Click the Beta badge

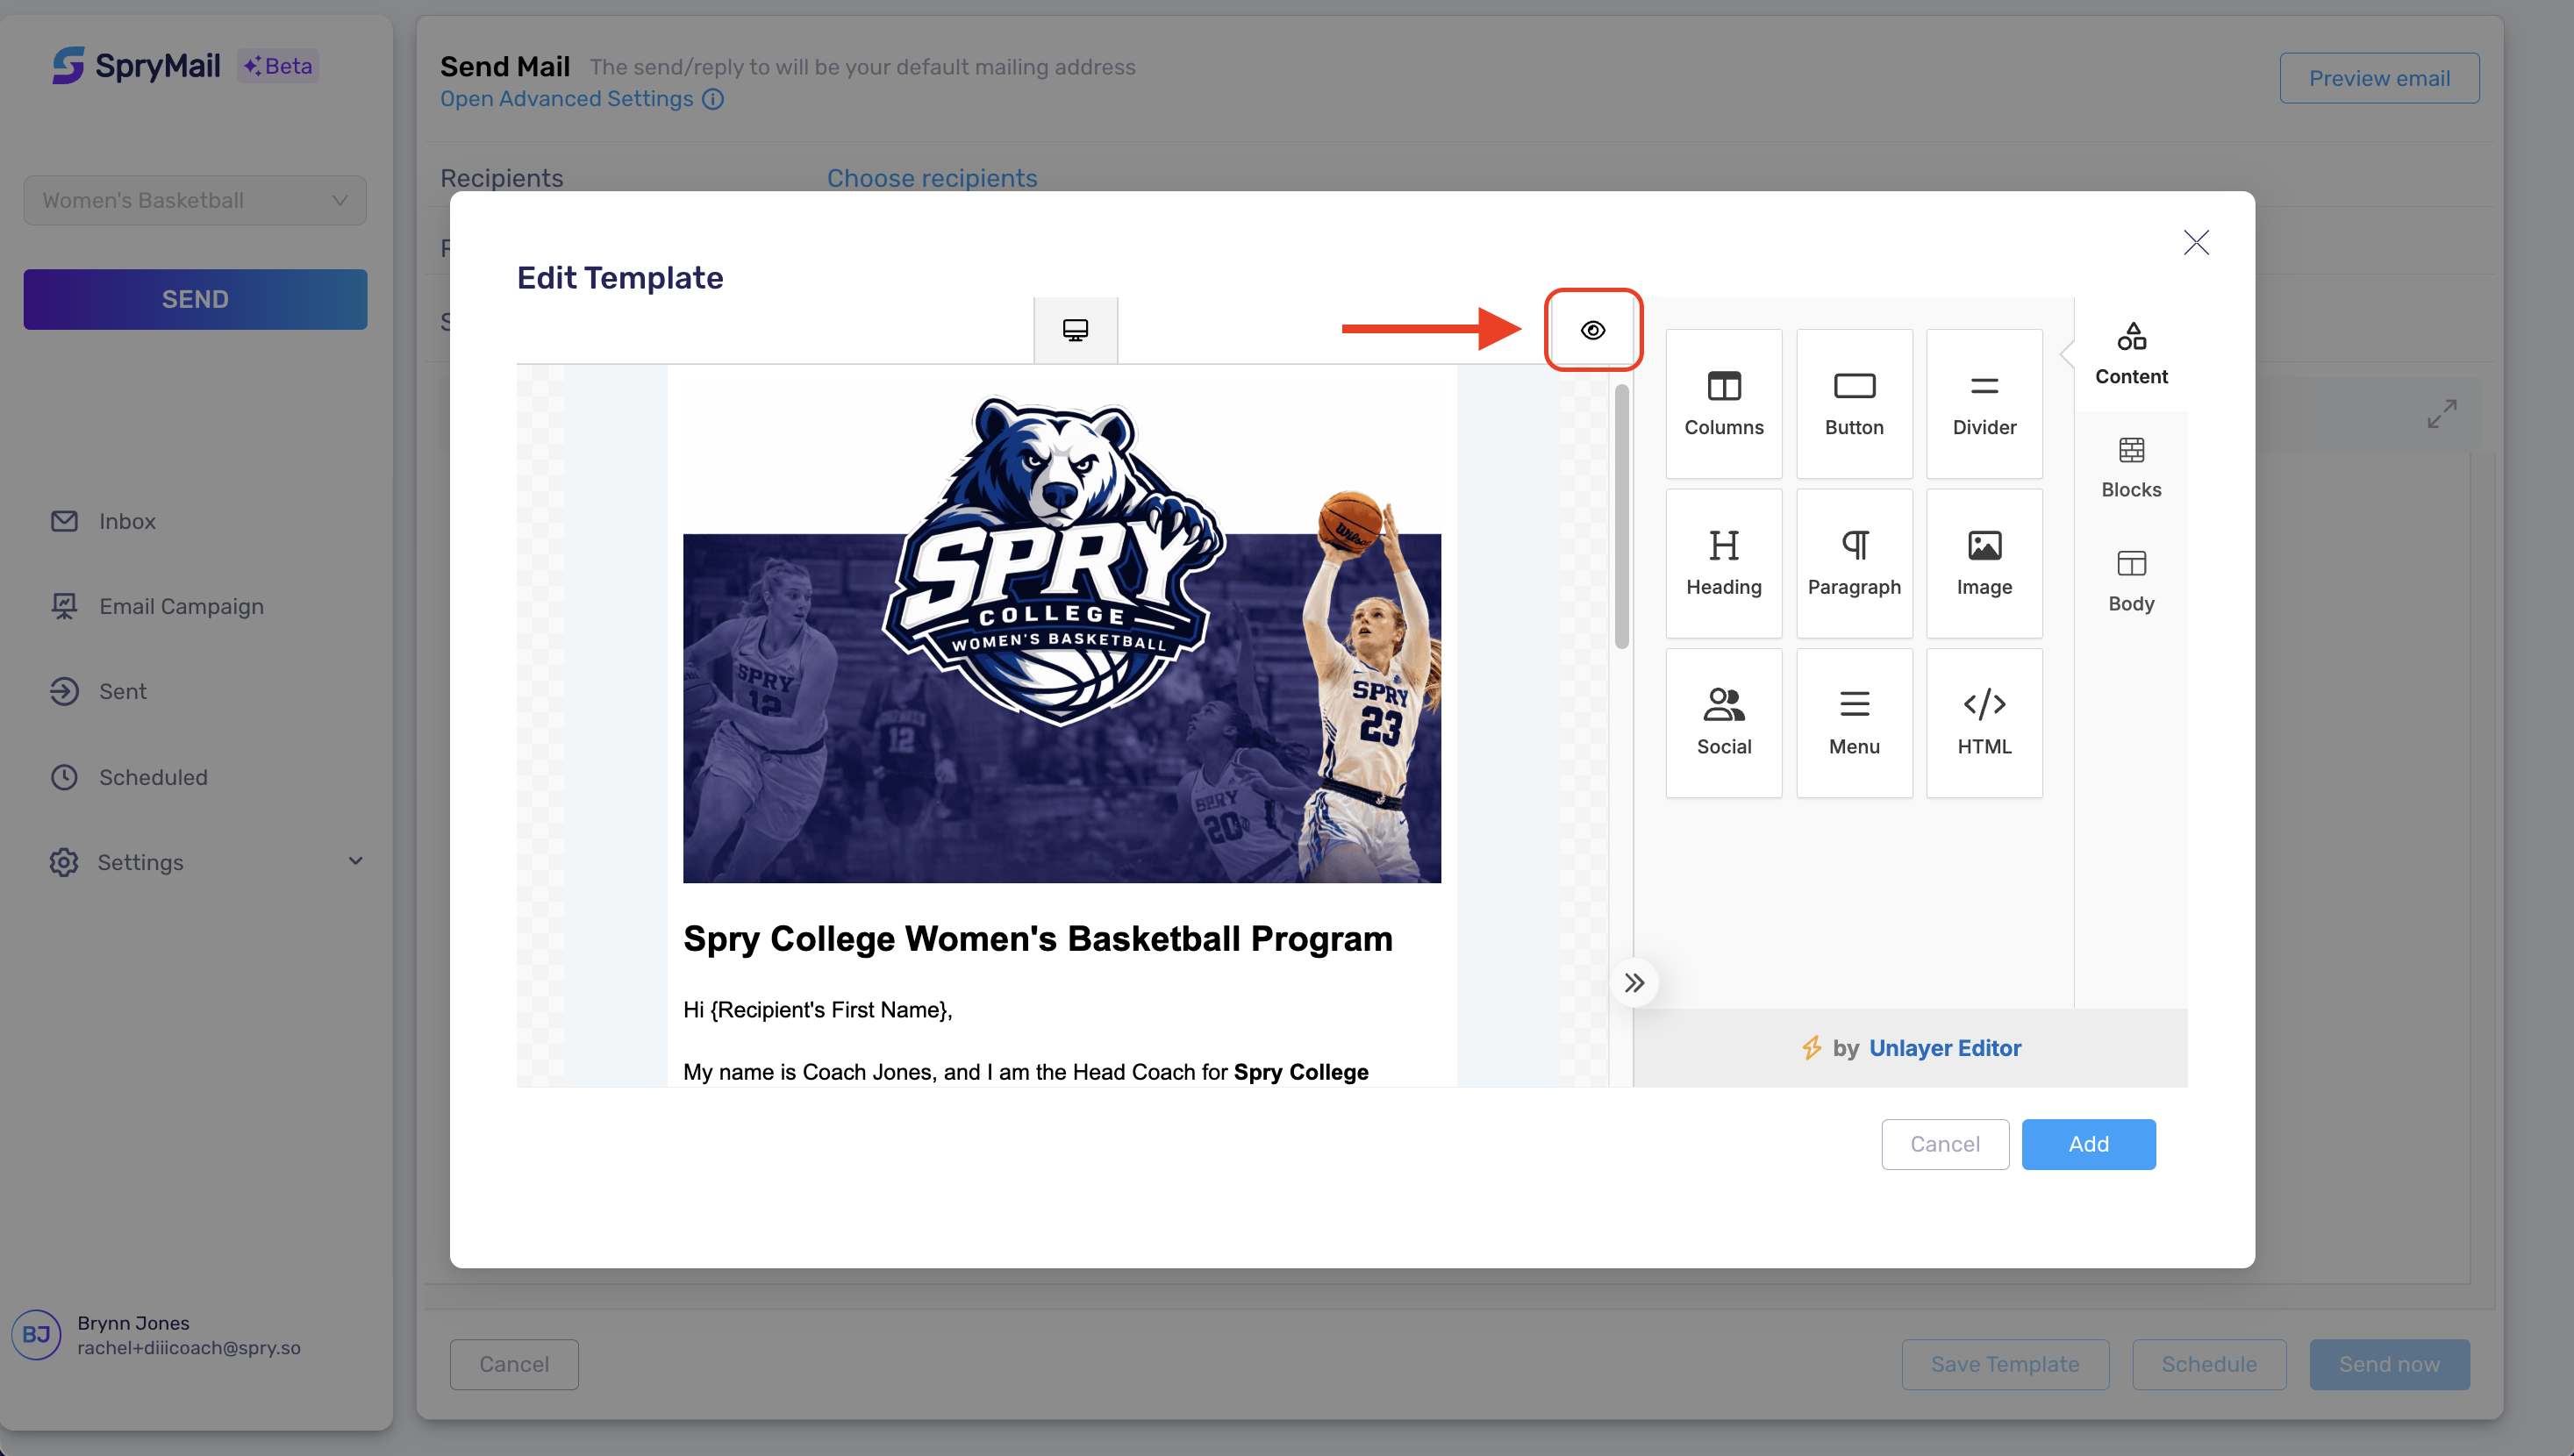pos(278,66)
